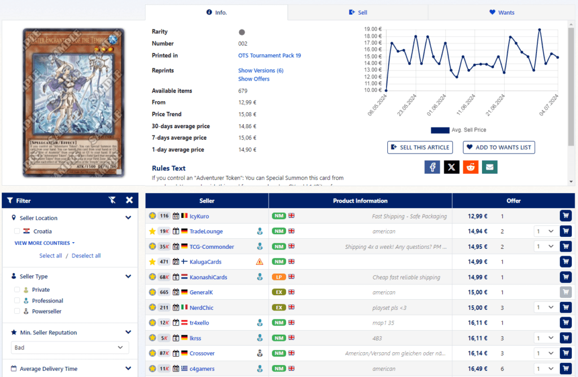Screen dimensions: 578x377
Task: Open the quantity dropdown for TradeLounge's offer
Action: coord(546,231)
